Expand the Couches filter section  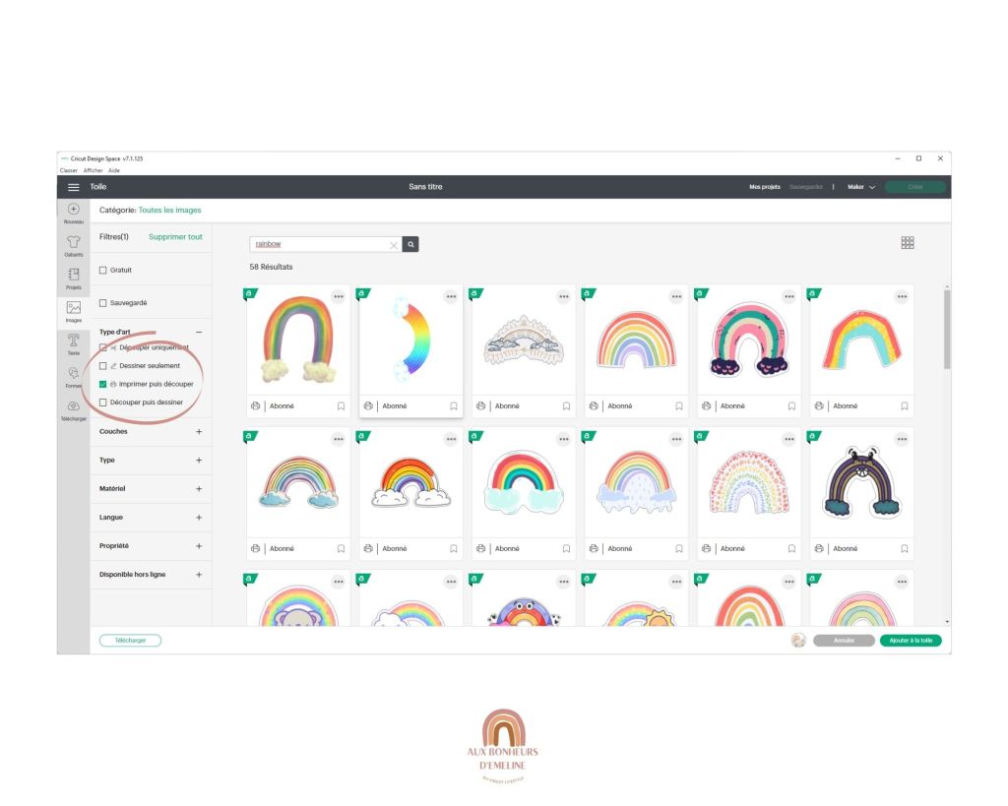(x=199, y=431)
